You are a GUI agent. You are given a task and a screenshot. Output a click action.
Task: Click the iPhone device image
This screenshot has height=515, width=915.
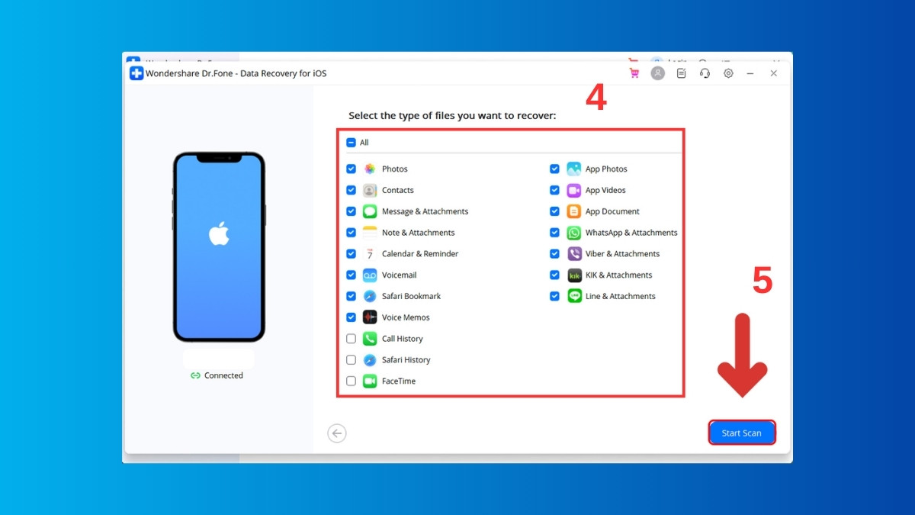tap(219, 247)
